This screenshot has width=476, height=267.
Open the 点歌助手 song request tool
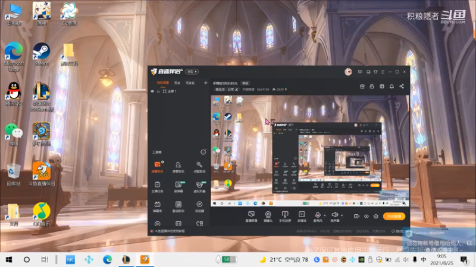pos(199,167)
